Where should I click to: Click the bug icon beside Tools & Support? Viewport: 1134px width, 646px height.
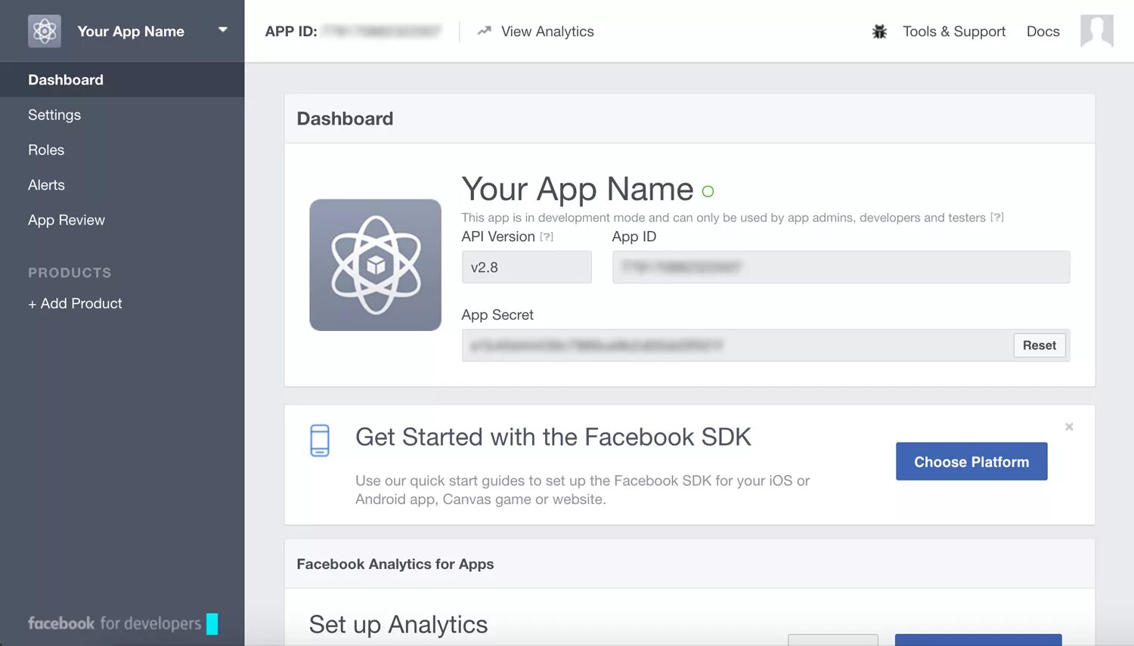[x=879, y=32]
